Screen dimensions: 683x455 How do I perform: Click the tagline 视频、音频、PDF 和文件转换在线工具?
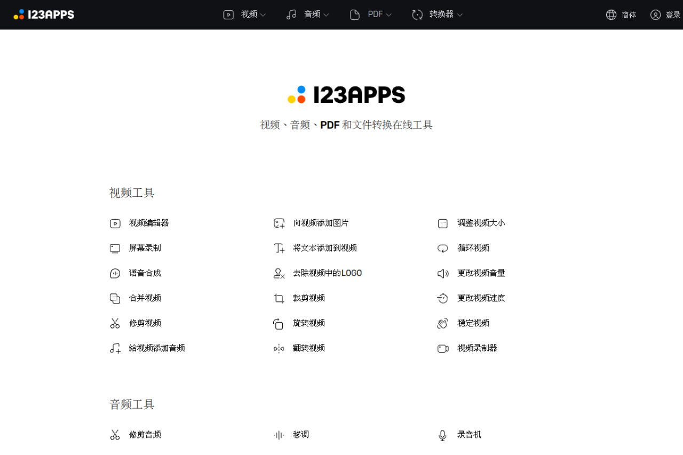[346, 125]
